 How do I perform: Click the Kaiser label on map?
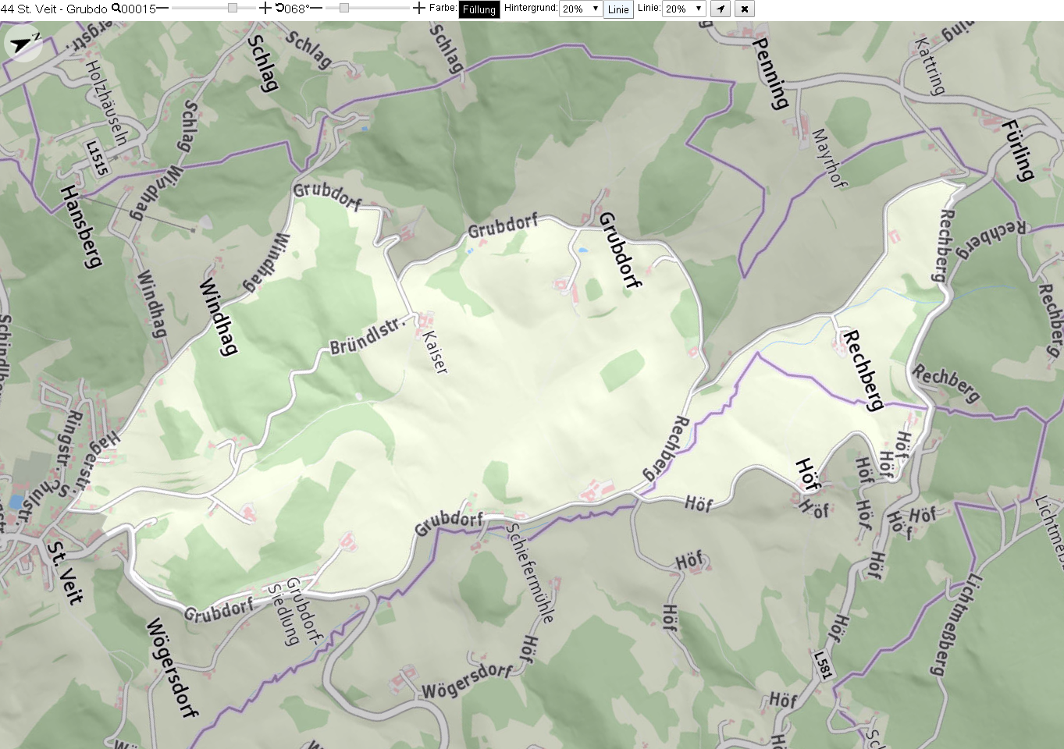coord(435,352)
